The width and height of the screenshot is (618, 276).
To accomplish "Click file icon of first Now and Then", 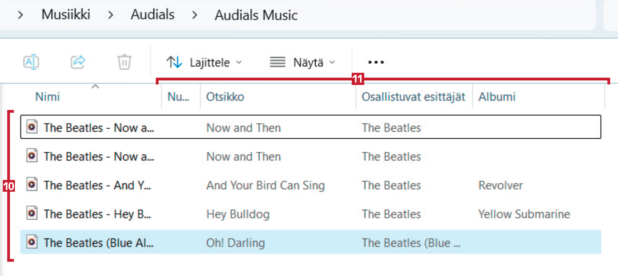I will (32, 127).
